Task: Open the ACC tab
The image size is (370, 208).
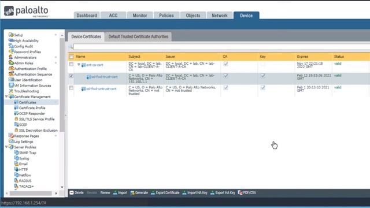Action: click(x=113, y=16)
